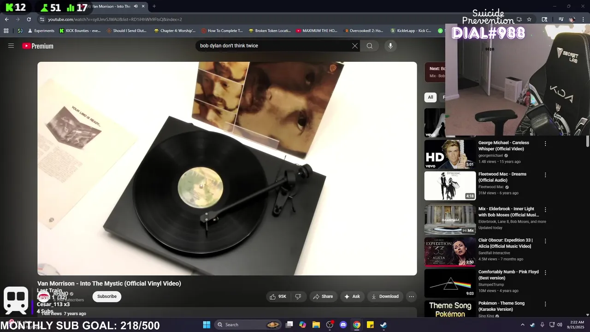The width and height of the screenshot is (590, 332).
Task: Clear the search box with X icon
Action: pyautogui.click(x=355, y=46)
